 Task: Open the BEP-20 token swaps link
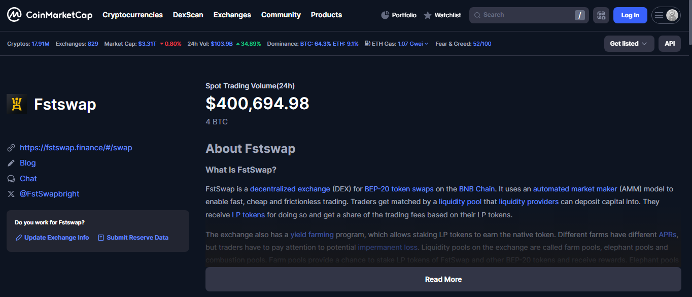pos(399,189)
